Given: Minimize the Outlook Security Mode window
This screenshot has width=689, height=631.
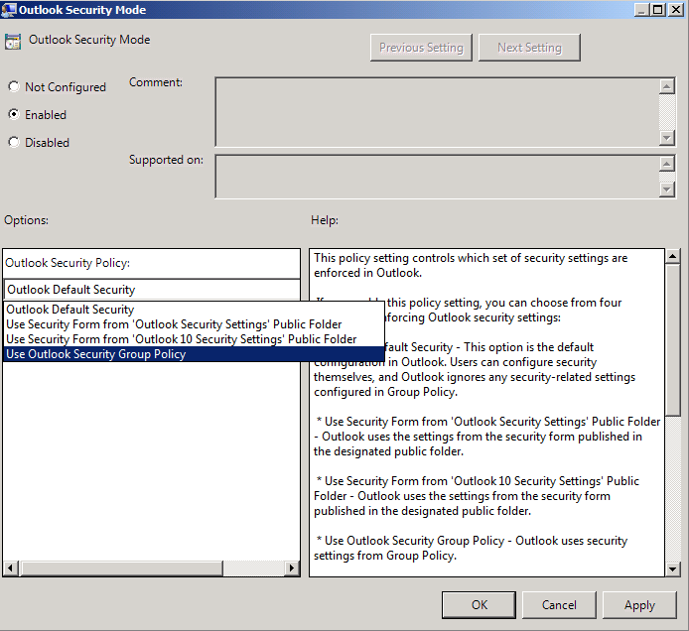Looking at the screenshot, I should click(x=641, y=10).
